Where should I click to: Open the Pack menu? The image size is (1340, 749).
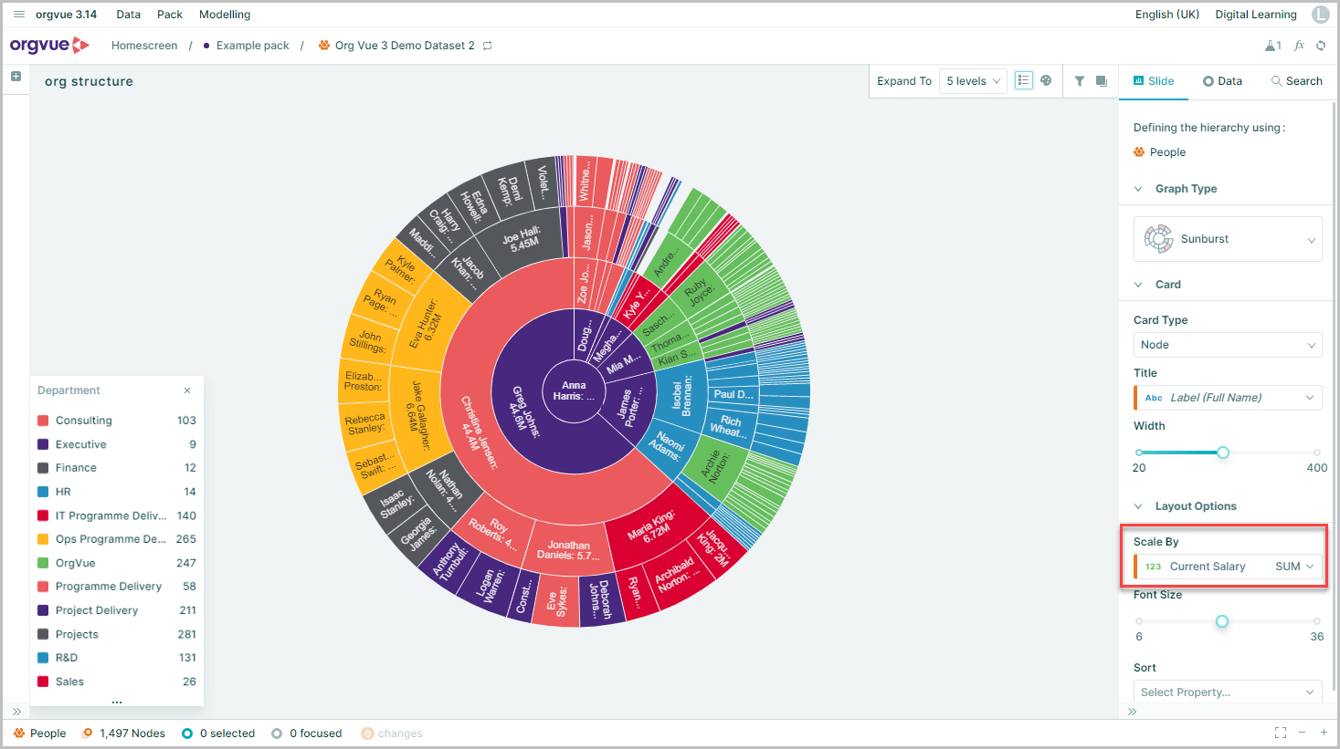170,15
